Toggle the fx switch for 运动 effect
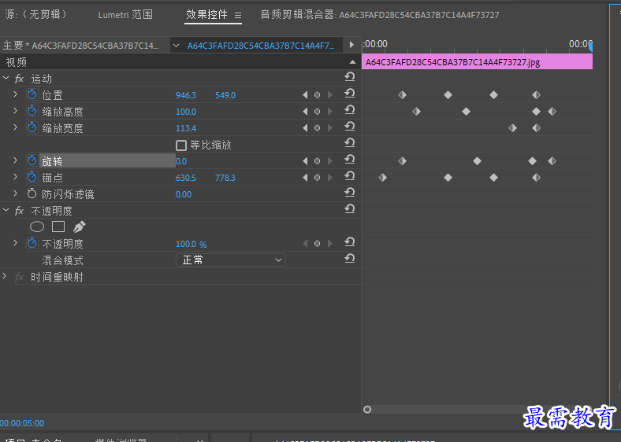Screen dimensions: 621x442 pos(19,79)
